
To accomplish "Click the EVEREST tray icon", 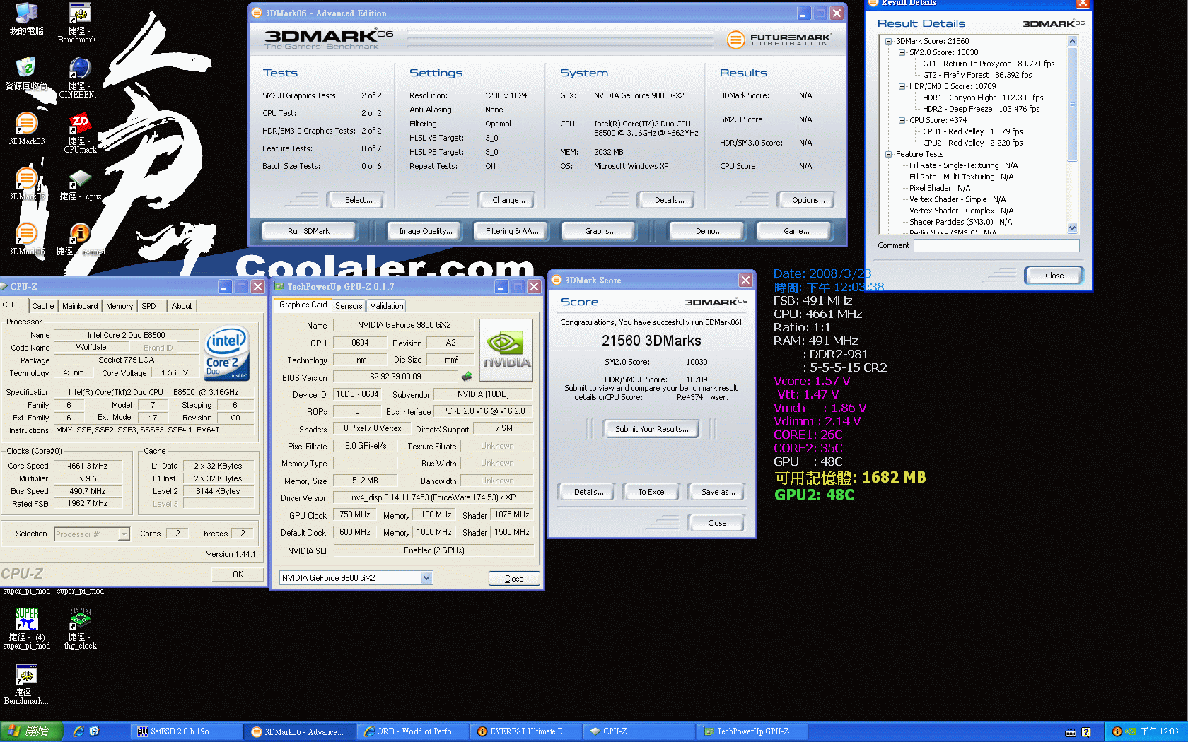I will tap(1117, 731).
